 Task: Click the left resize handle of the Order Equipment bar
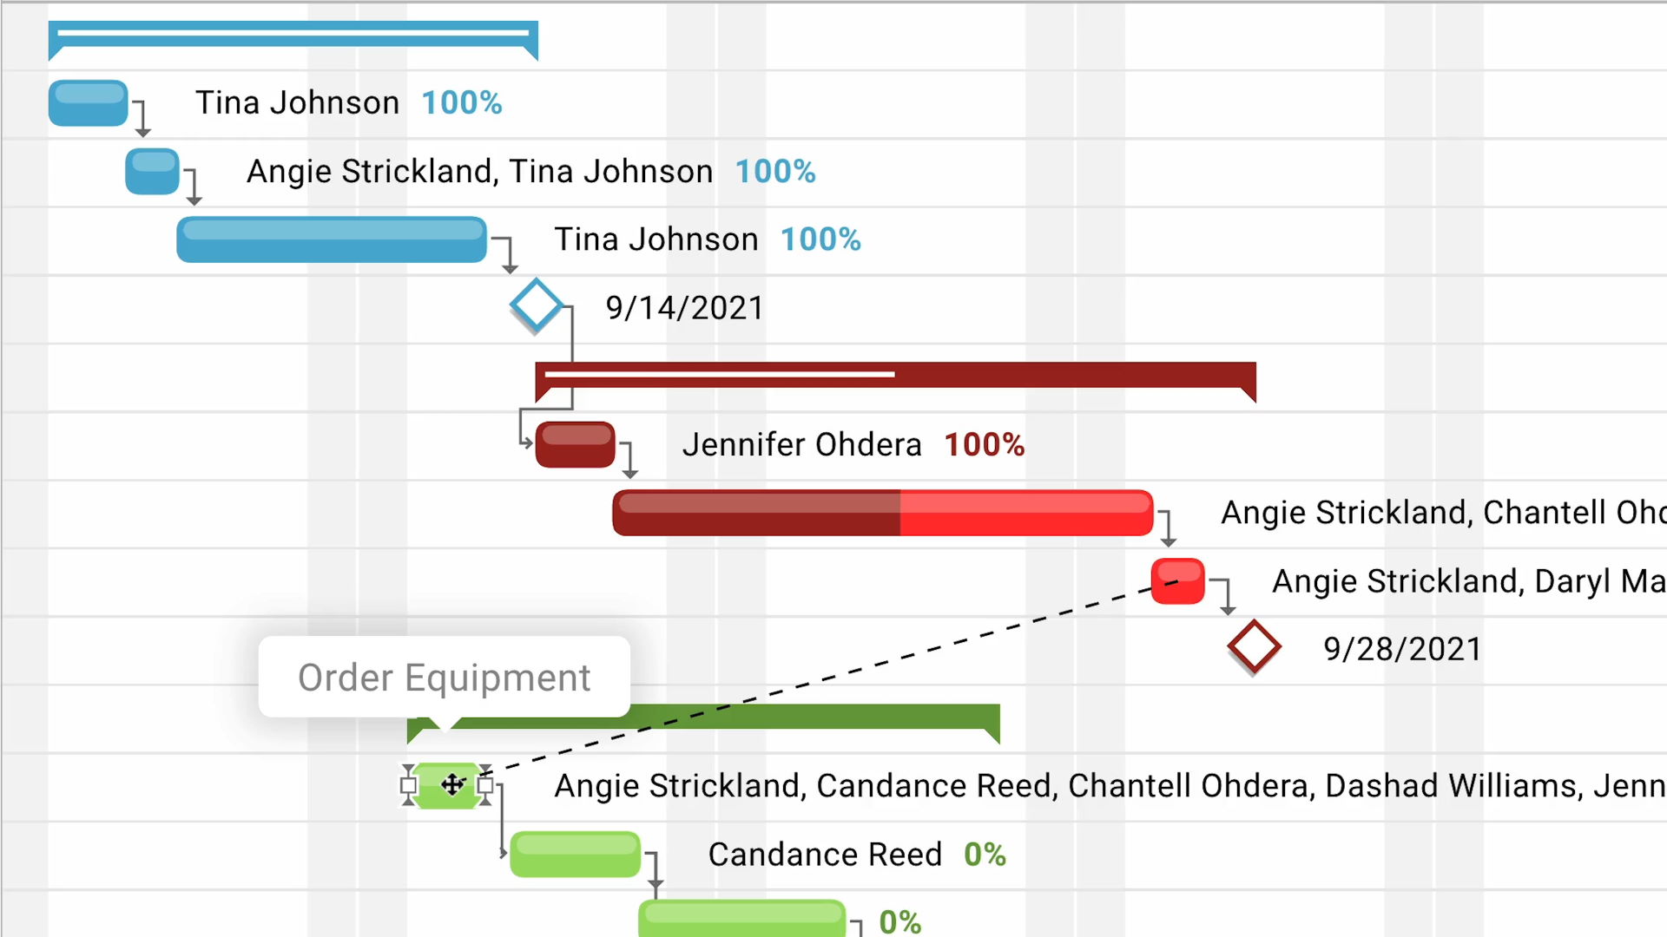click(408, 786)
